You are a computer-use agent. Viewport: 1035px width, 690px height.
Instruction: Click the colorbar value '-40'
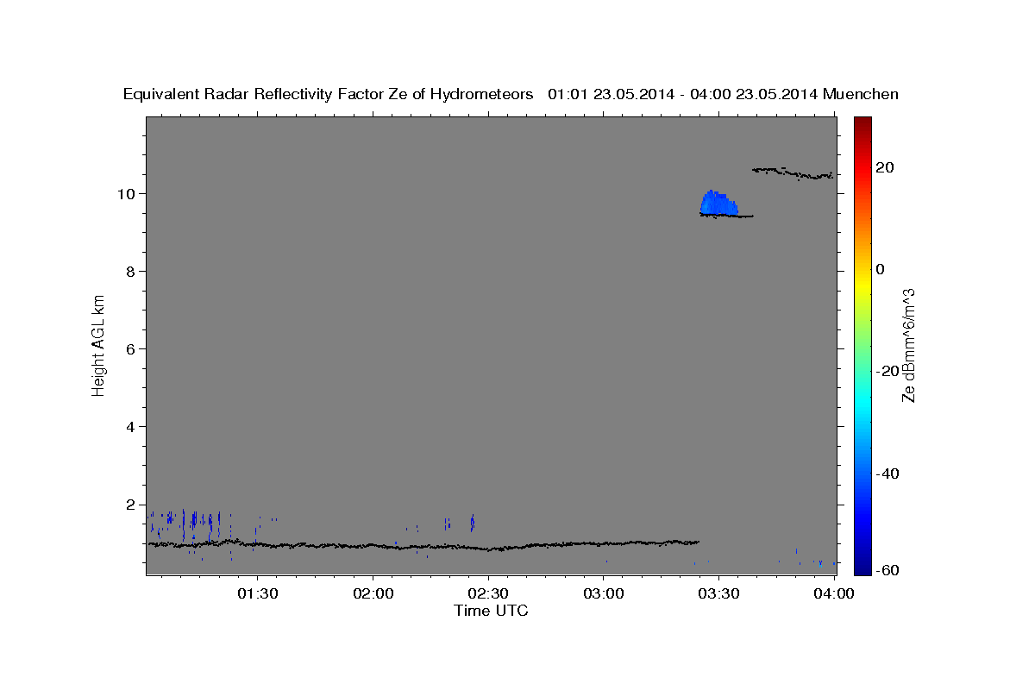click(x=888, y=473)
